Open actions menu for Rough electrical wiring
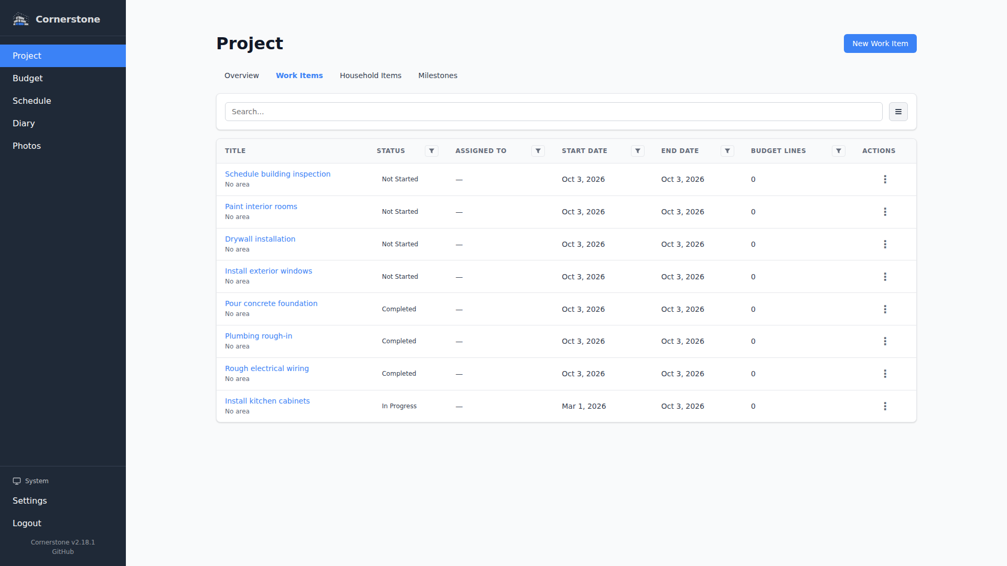1007x566 pixels. [x=885, y=374]
